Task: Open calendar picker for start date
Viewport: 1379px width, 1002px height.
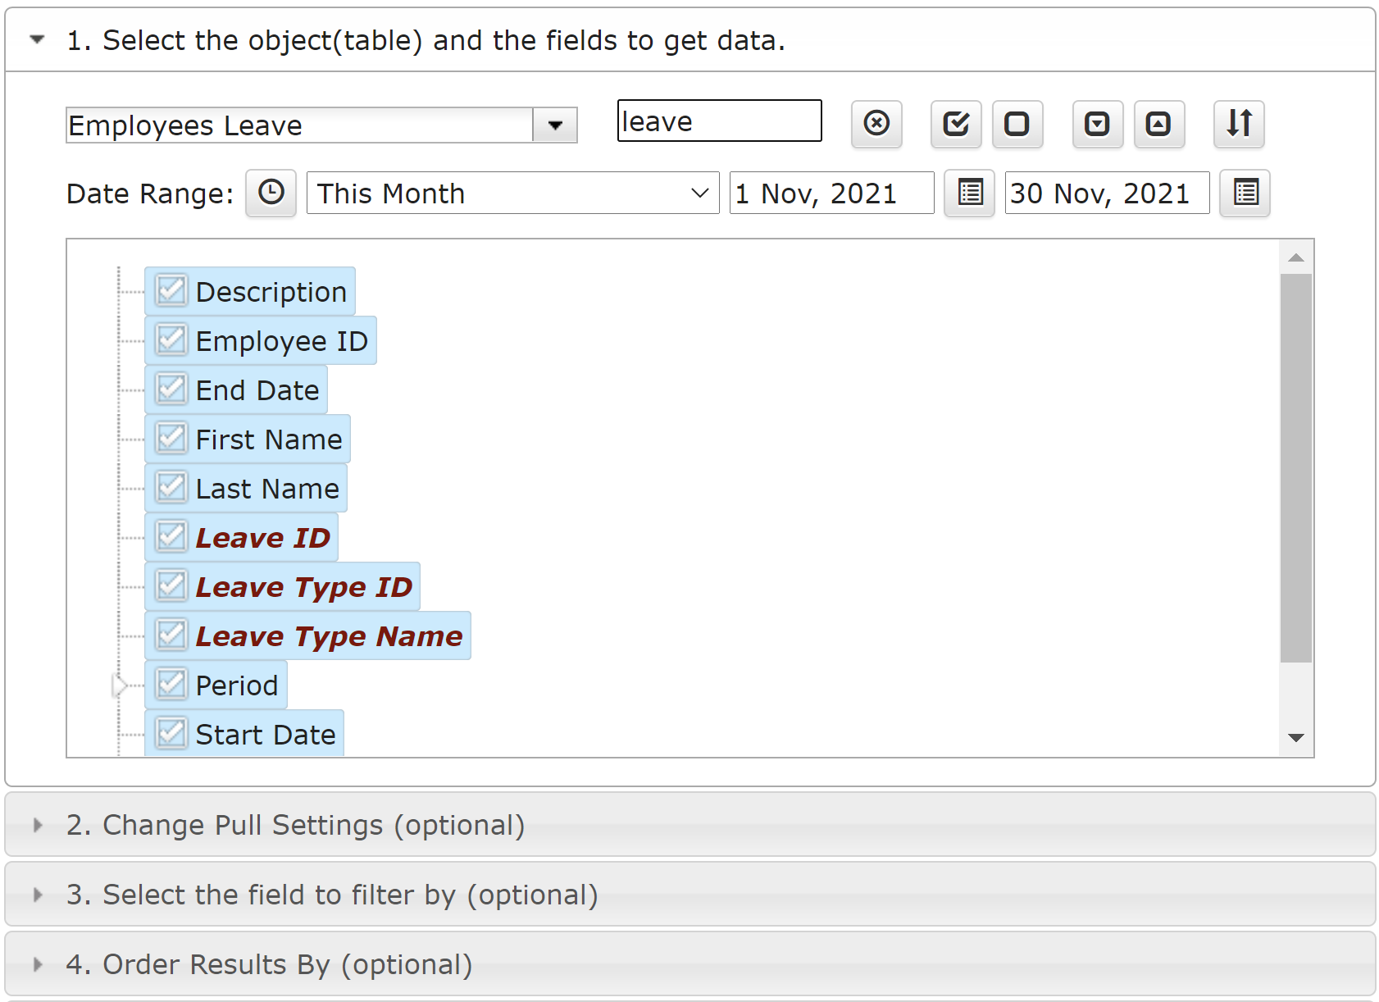Action: point(969,194)
